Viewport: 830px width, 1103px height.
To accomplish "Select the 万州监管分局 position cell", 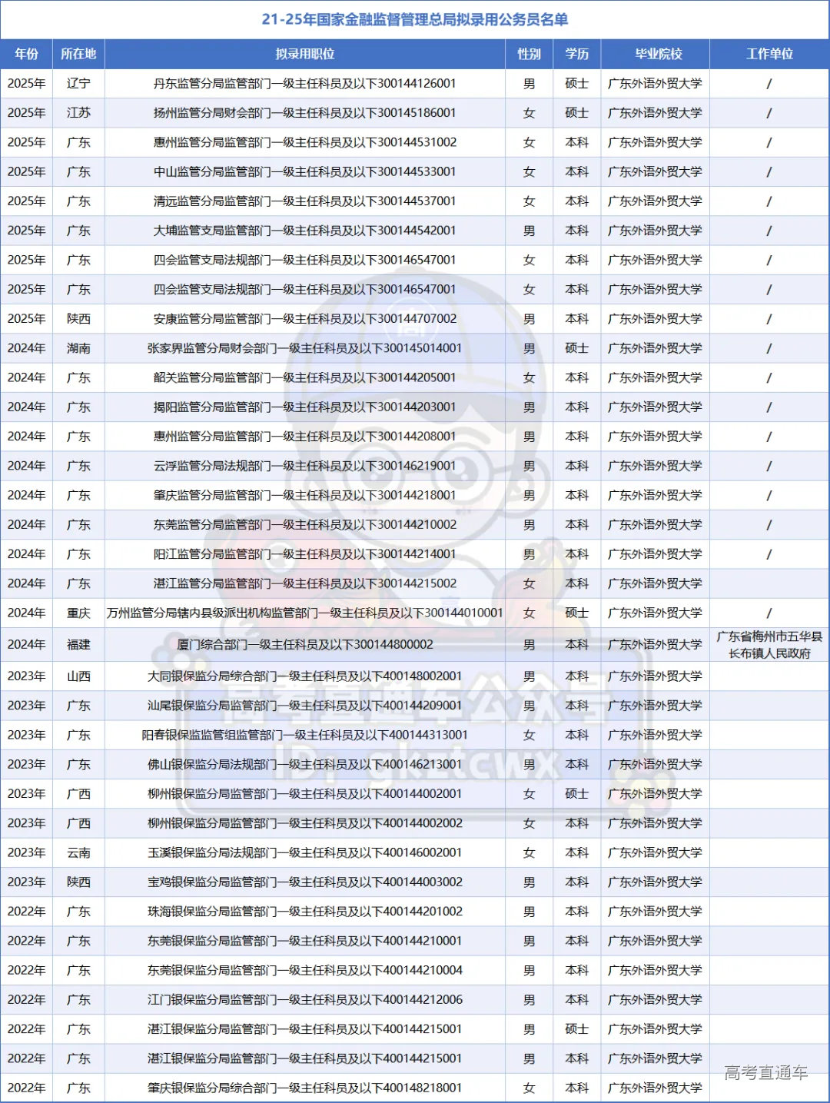I will (x=304, y=613).
